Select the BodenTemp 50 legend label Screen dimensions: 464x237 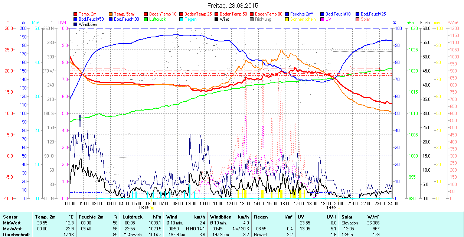pyautogui.click(x=233, y=14)
